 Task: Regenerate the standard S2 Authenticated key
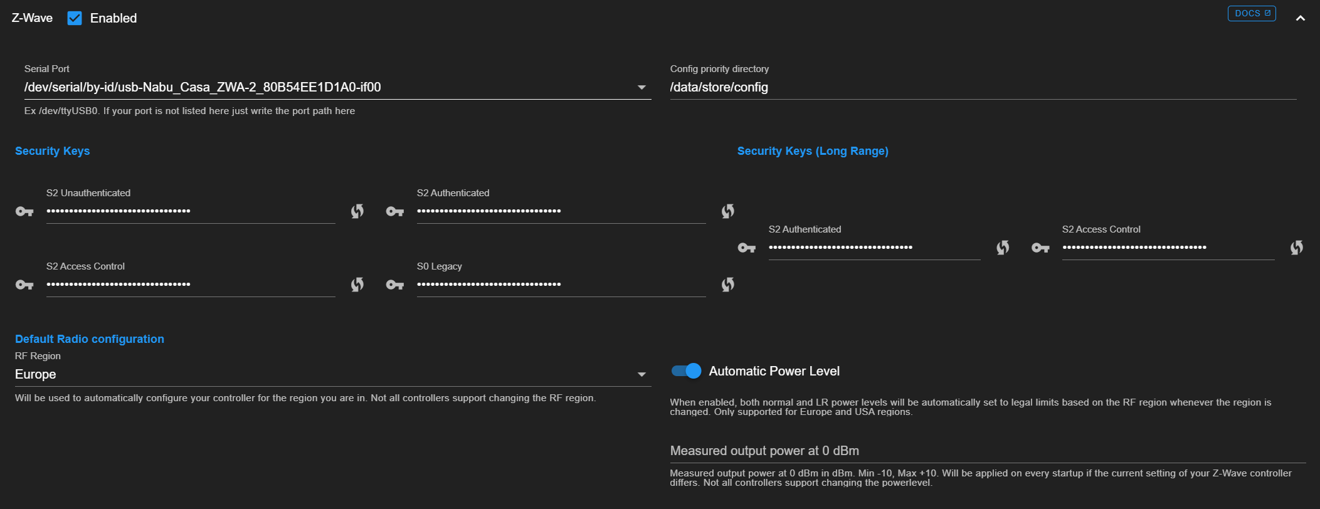tap(727, 211)
